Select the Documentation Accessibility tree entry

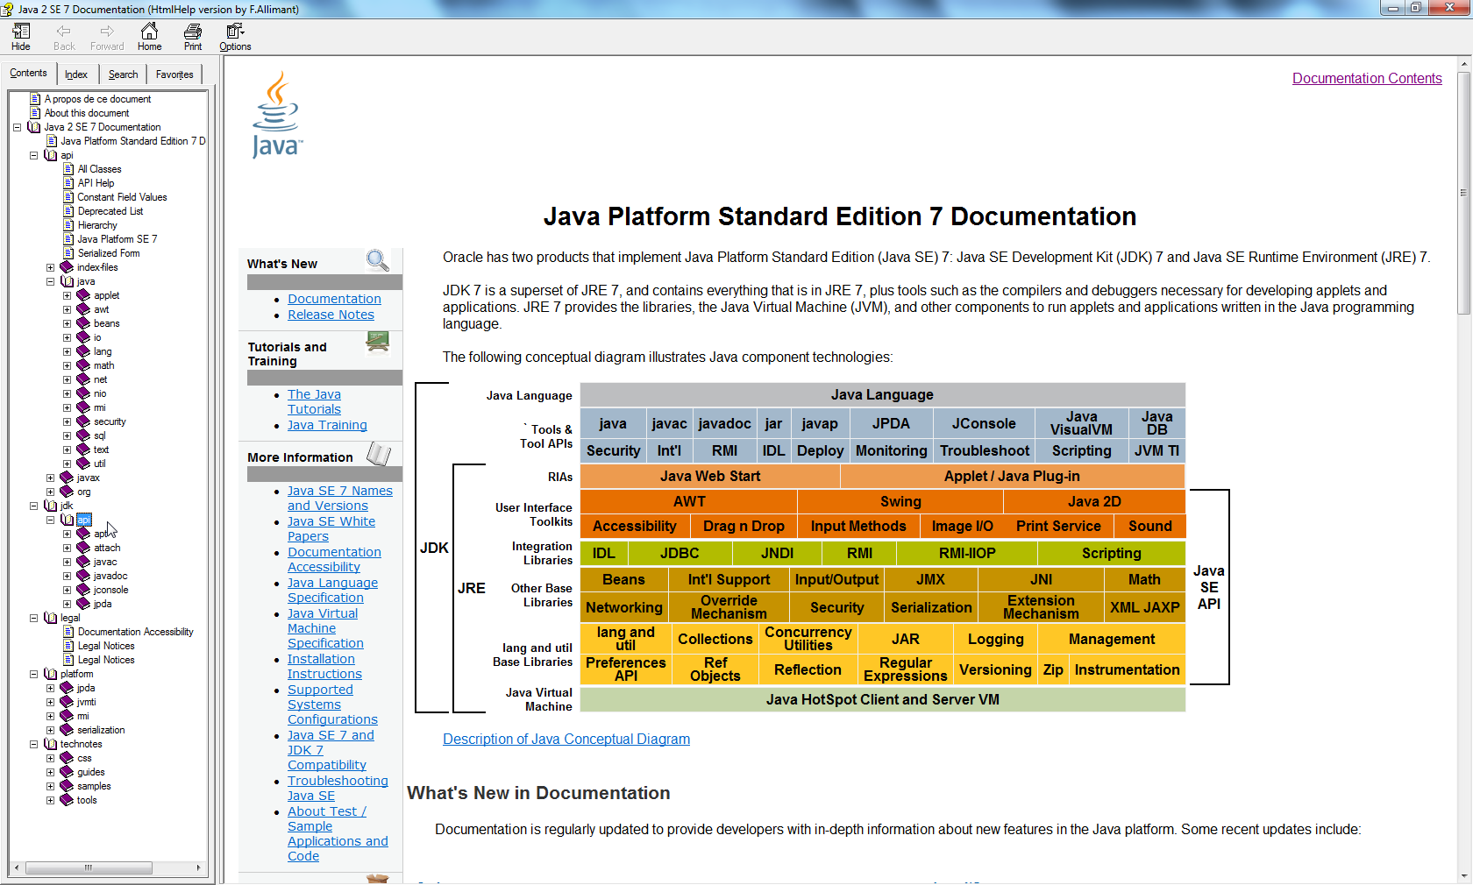coord(135,632)
